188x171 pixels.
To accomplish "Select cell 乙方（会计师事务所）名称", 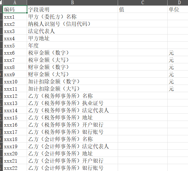I will [x=72, y=139].
